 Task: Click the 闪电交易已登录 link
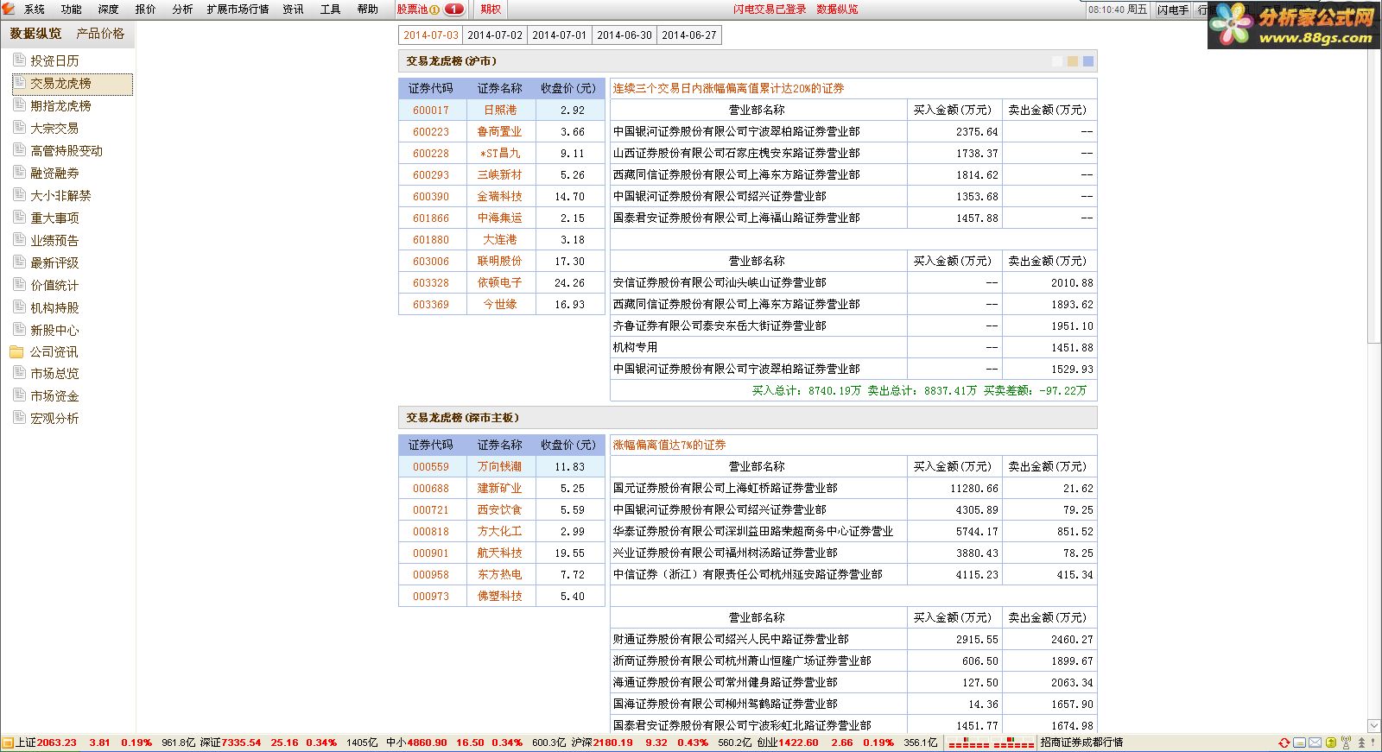[x=770, y=9]
